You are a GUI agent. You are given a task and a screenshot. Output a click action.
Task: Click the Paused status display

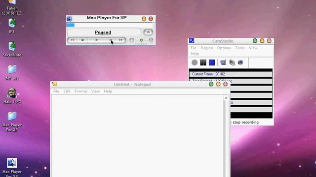tap(104, 32)
